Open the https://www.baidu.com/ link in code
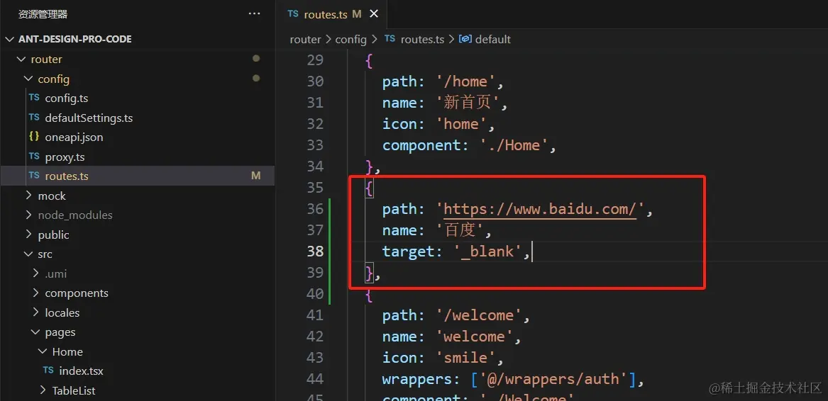The height and width of the screenshot is (401, 828). (541, 210)
